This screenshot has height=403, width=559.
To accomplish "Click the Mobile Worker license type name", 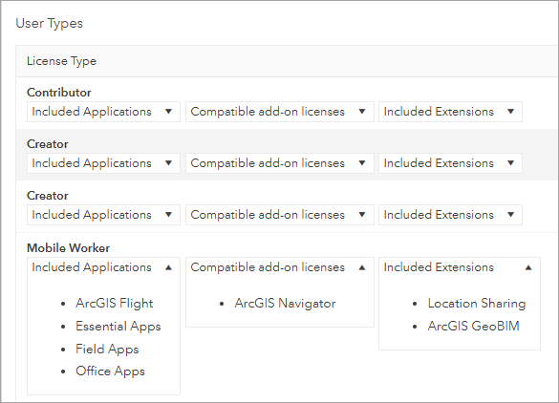I will (68, 248).
